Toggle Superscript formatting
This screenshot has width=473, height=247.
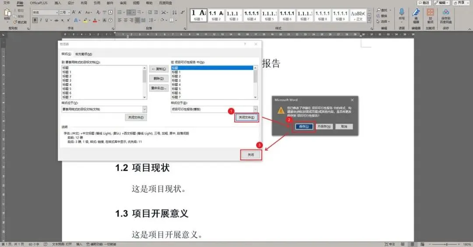pyautogui.click(x=68, y=20)
